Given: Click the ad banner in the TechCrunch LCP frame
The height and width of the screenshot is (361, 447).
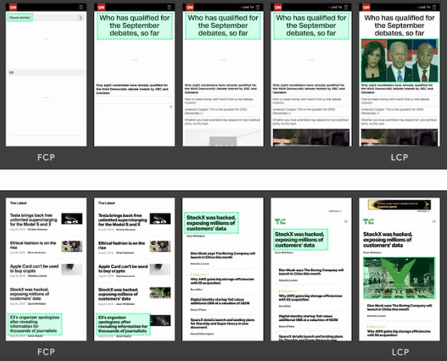Looking at the screenshot, I should tap(399, 205).
